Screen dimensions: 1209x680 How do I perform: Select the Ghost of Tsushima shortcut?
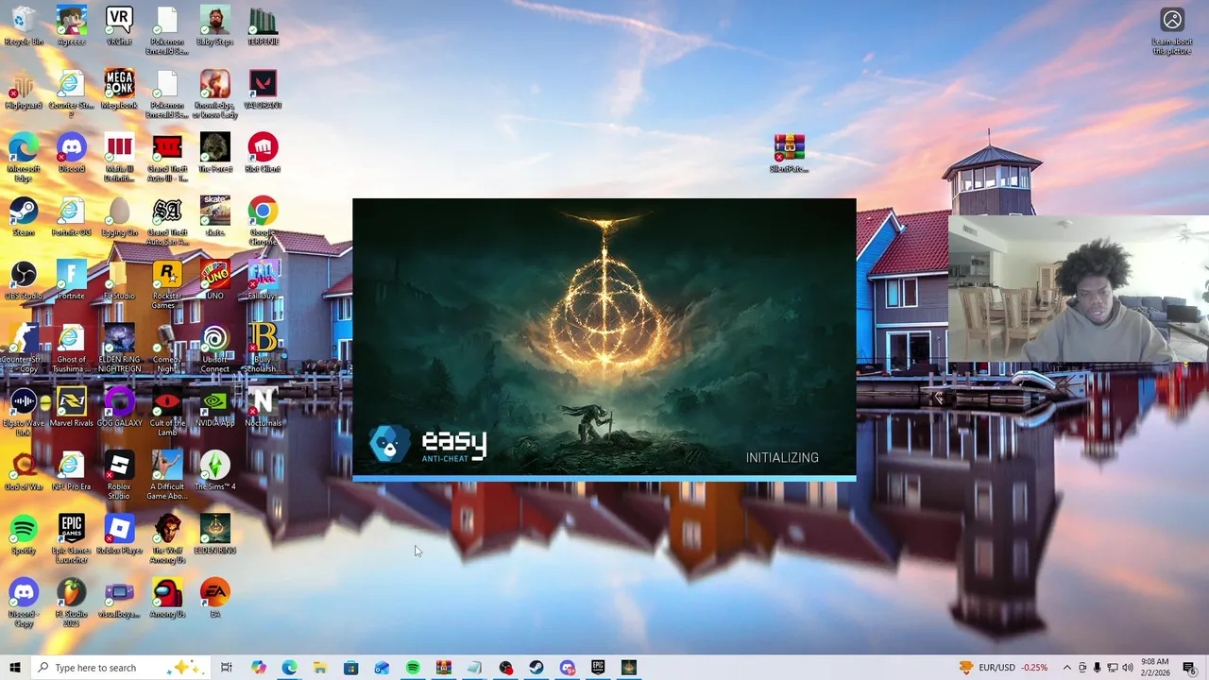click(72, 348)
